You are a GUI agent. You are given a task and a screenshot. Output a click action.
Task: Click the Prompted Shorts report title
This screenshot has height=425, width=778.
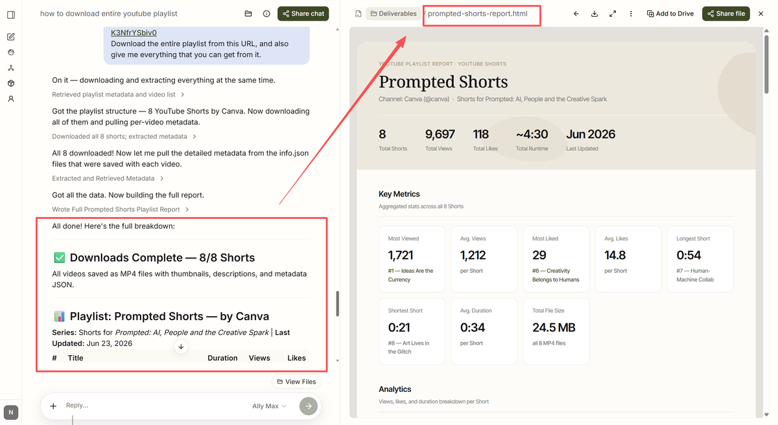[443, 82]
